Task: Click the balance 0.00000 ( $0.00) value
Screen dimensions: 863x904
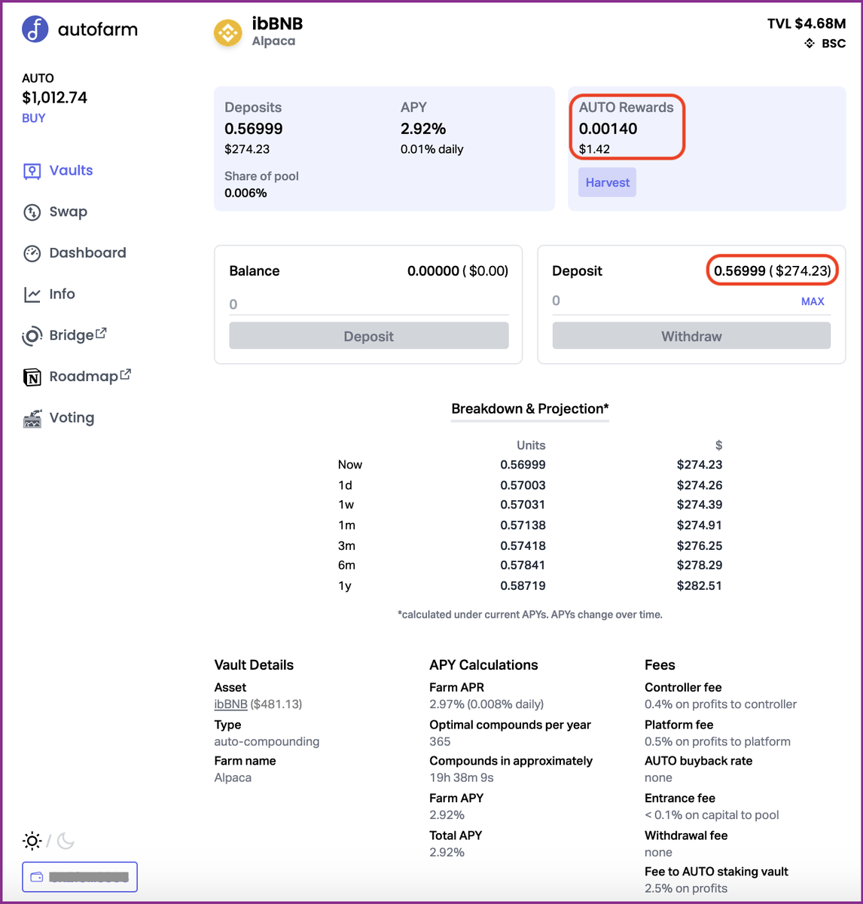Action: tap(458, 271)
